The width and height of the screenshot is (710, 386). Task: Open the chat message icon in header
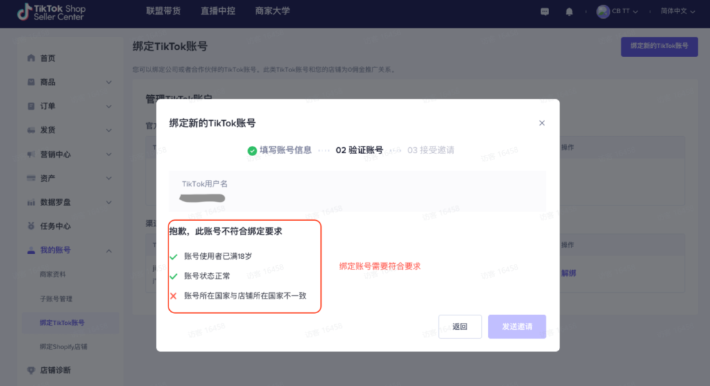[545, 12]
